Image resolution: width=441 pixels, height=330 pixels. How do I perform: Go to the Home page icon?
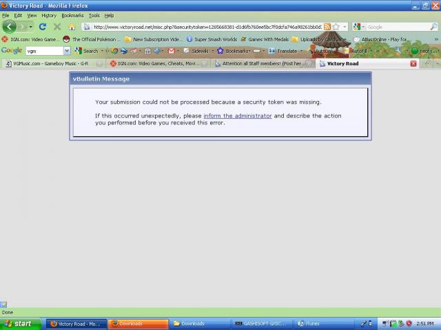pos(72,27)
